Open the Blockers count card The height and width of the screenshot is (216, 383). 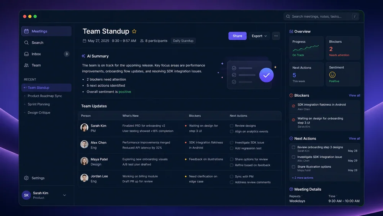click(x=343, y=48)
